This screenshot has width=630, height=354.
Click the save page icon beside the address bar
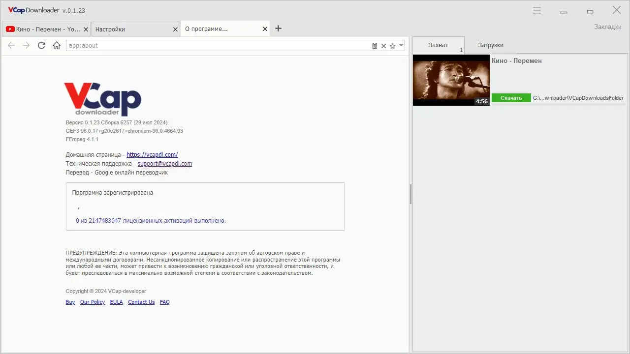coord(374,45)
